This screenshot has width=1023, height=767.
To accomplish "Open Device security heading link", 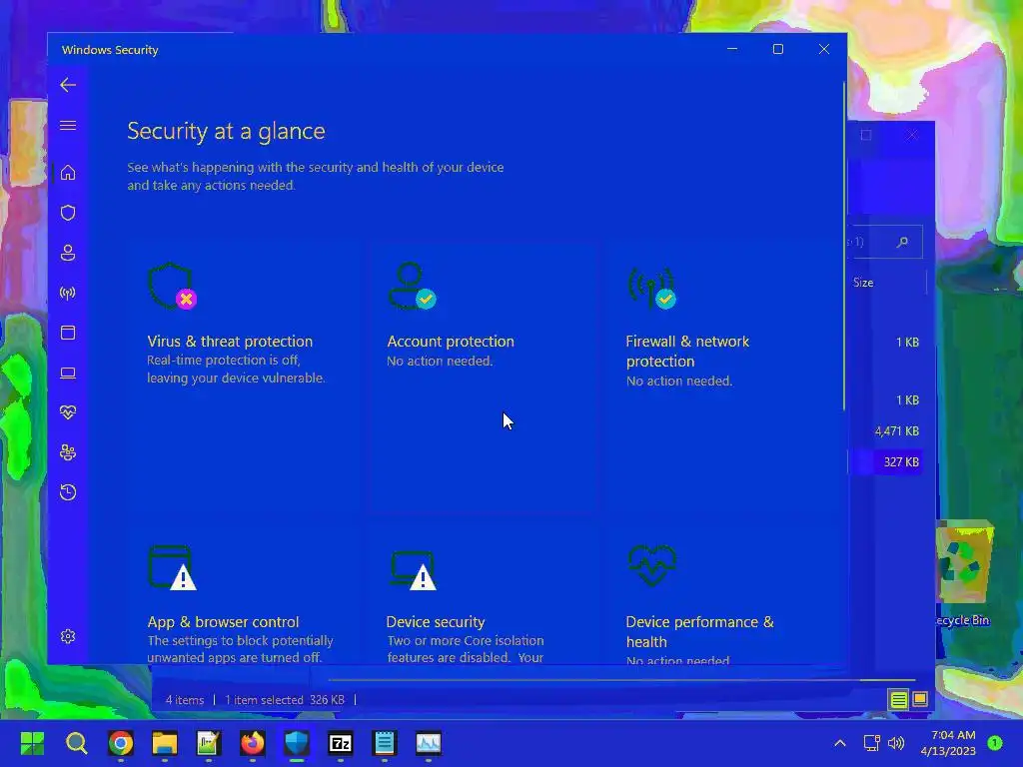I will click(x=436, y=621).
